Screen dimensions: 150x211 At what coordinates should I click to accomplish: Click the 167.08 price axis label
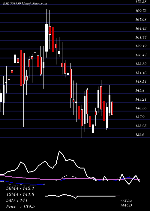141,20
